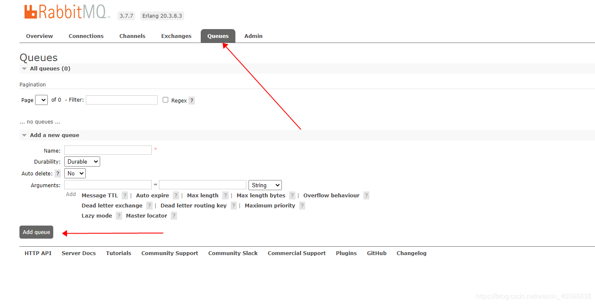
Task: Open the Community Slack link
Action: (x=233, y=253)
